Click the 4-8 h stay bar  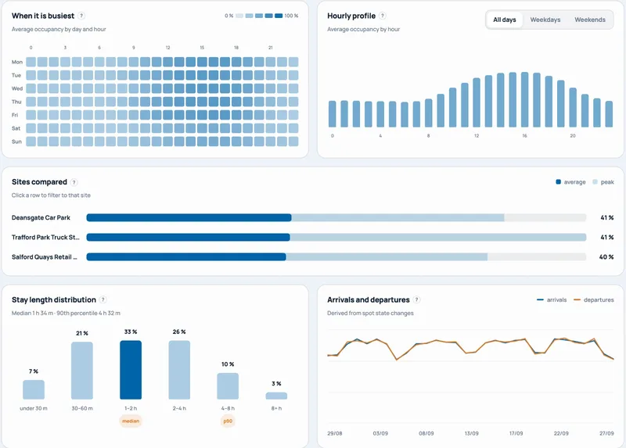(228, 386)
